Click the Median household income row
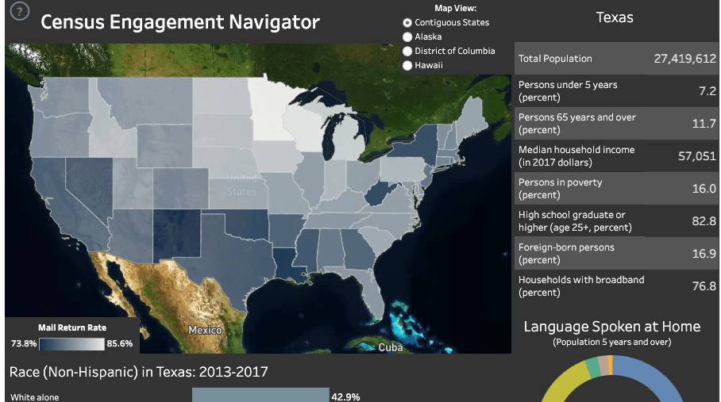 pos(616,156)
